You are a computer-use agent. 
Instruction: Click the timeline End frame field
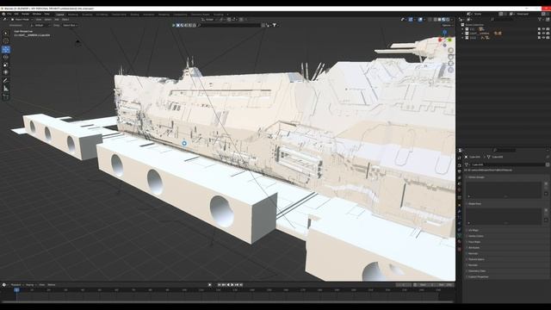click(x=445, y=285)
